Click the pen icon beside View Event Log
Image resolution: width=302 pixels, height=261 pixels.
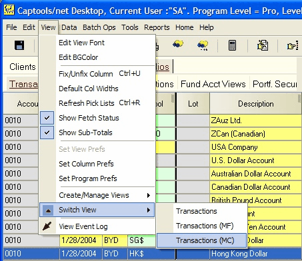pyautogui.click(x=47, y=226)
